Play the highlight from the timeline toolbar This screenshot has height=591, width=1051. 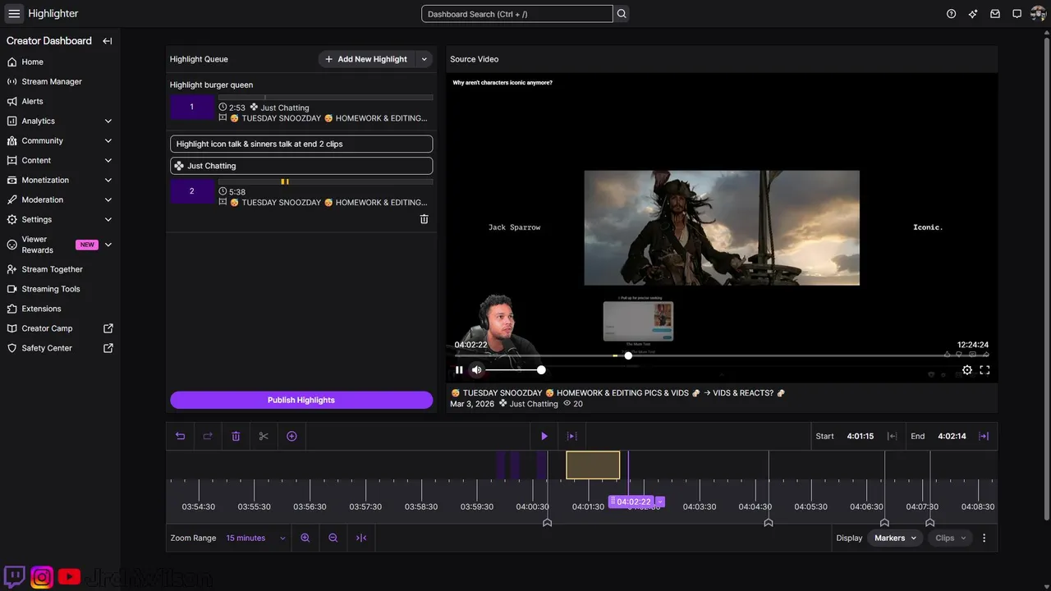tap(544, 436)
